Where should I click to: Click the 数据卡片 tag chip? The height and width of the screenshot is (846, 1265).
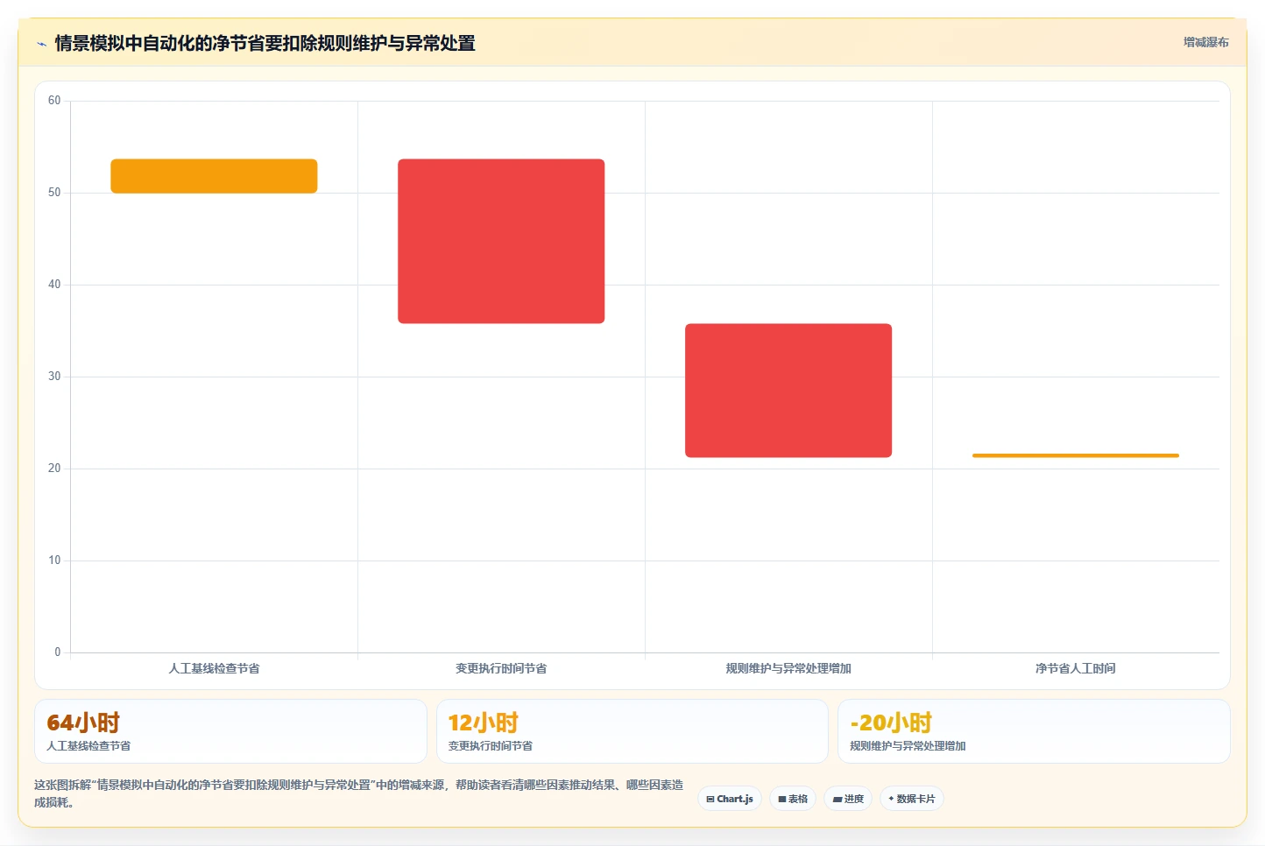[911, 799]
